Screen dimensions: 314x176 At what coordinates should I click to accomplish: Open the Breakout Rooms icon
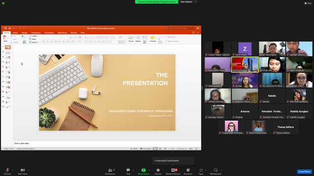coord(173,170)
